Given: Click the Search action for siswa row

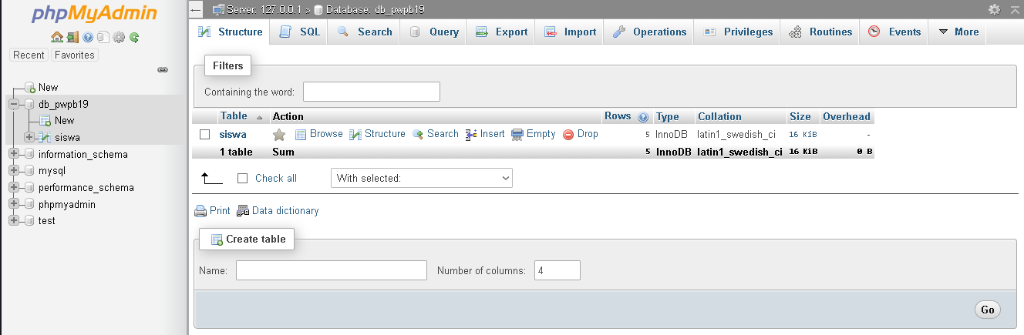Looking at the screenshot, I should tap(435, 134).
